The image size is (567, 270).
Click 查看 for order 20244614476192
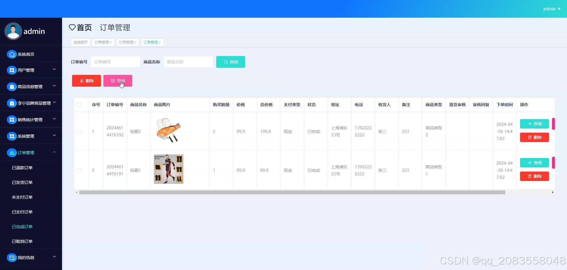pyautogui.click(x=535, y=124)
